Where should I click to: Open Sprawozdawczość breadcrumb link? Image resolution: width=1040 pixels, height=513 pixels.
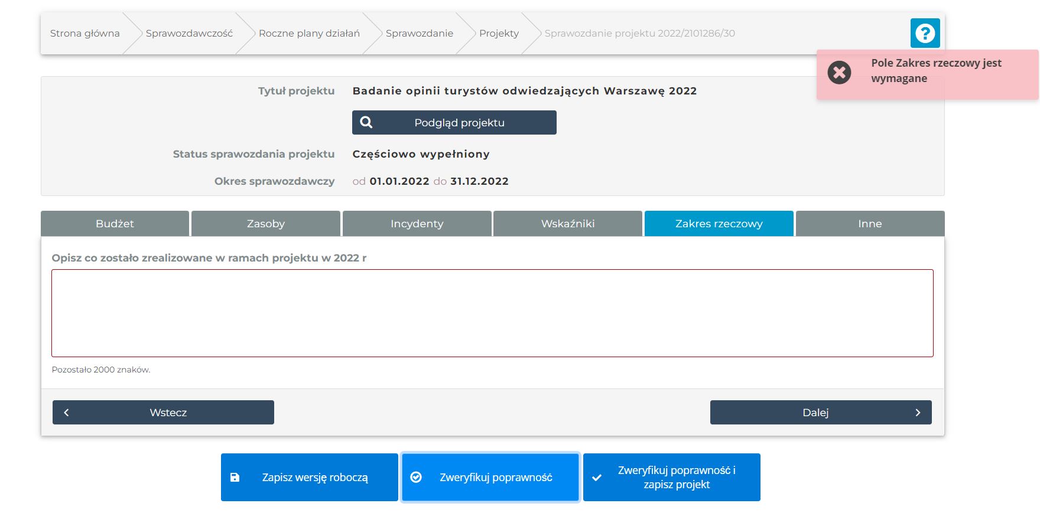189,34
